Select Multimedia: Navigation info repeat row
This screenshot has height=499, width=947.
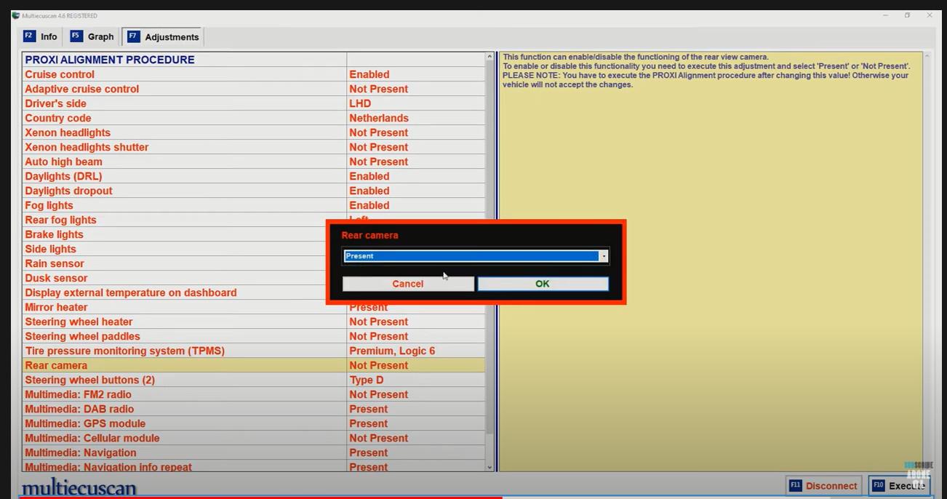tap(254, 466)
